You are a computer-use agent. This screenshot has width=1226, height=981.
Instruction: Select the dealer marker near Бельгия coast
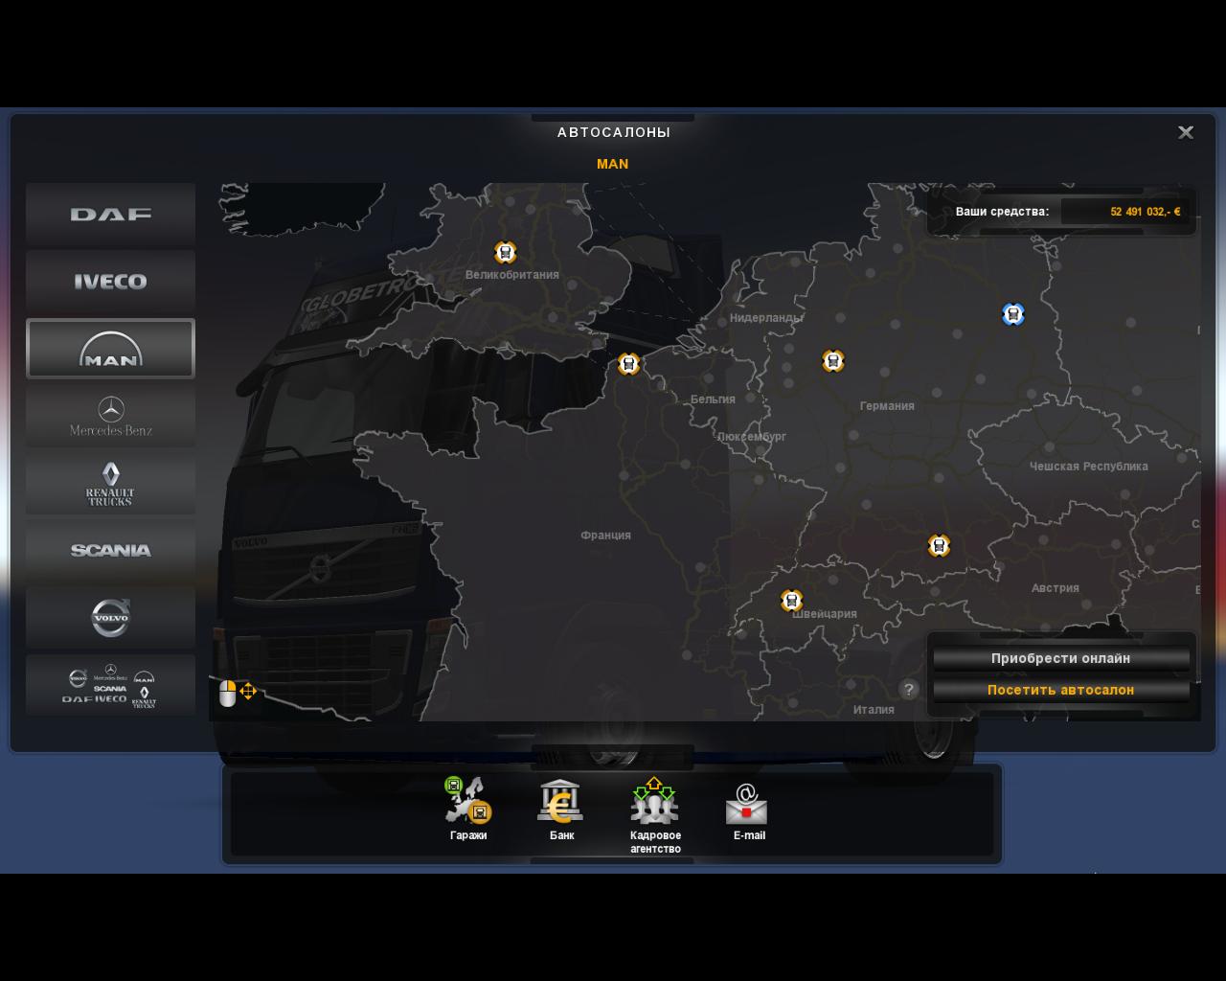tap(628, 364)
